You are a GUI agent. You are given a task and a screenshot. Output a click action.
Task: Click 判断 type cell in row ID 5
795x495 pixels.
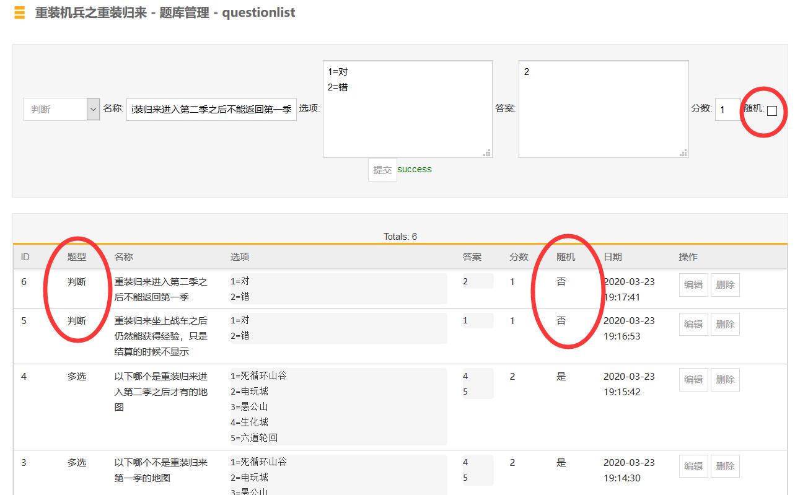[77, 320]
